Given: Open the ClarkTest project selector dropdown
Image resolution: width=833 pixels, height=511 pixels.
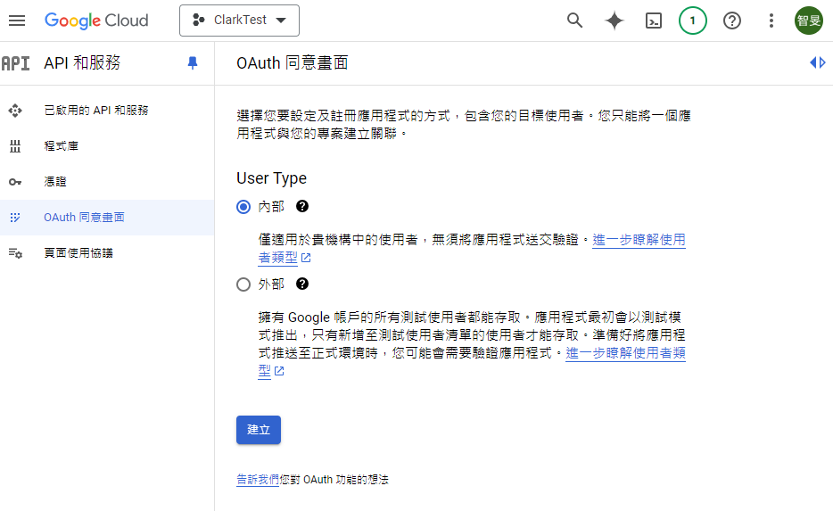Looking at the screenshot, I should click(239, 21).
